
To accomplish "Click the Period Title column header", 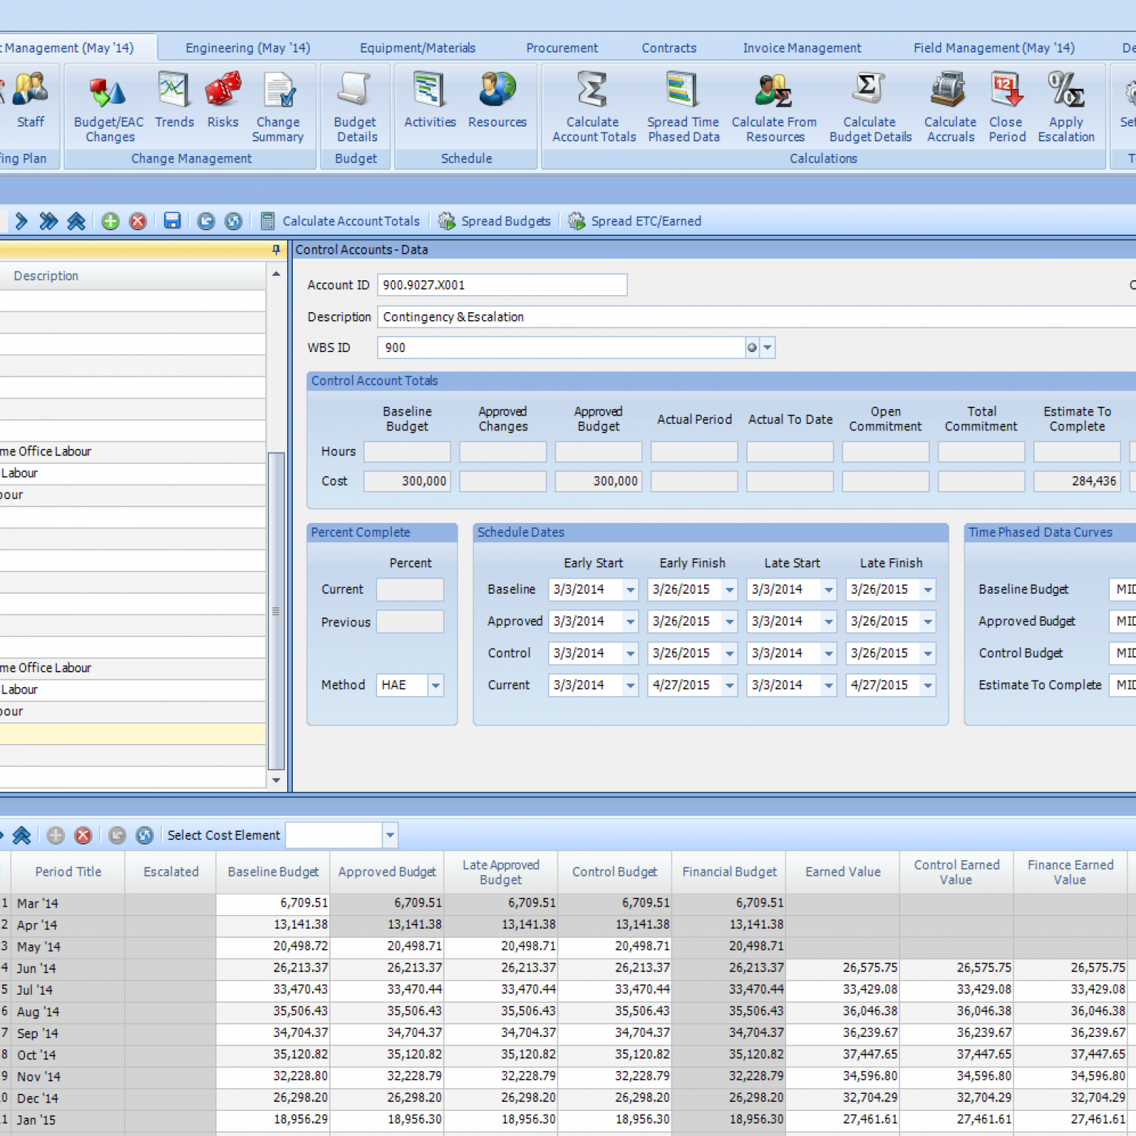I will [x=68, y=872].
